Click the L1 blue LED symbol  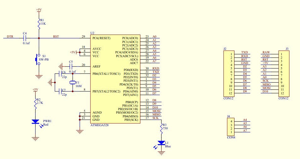tap(162, 143)
